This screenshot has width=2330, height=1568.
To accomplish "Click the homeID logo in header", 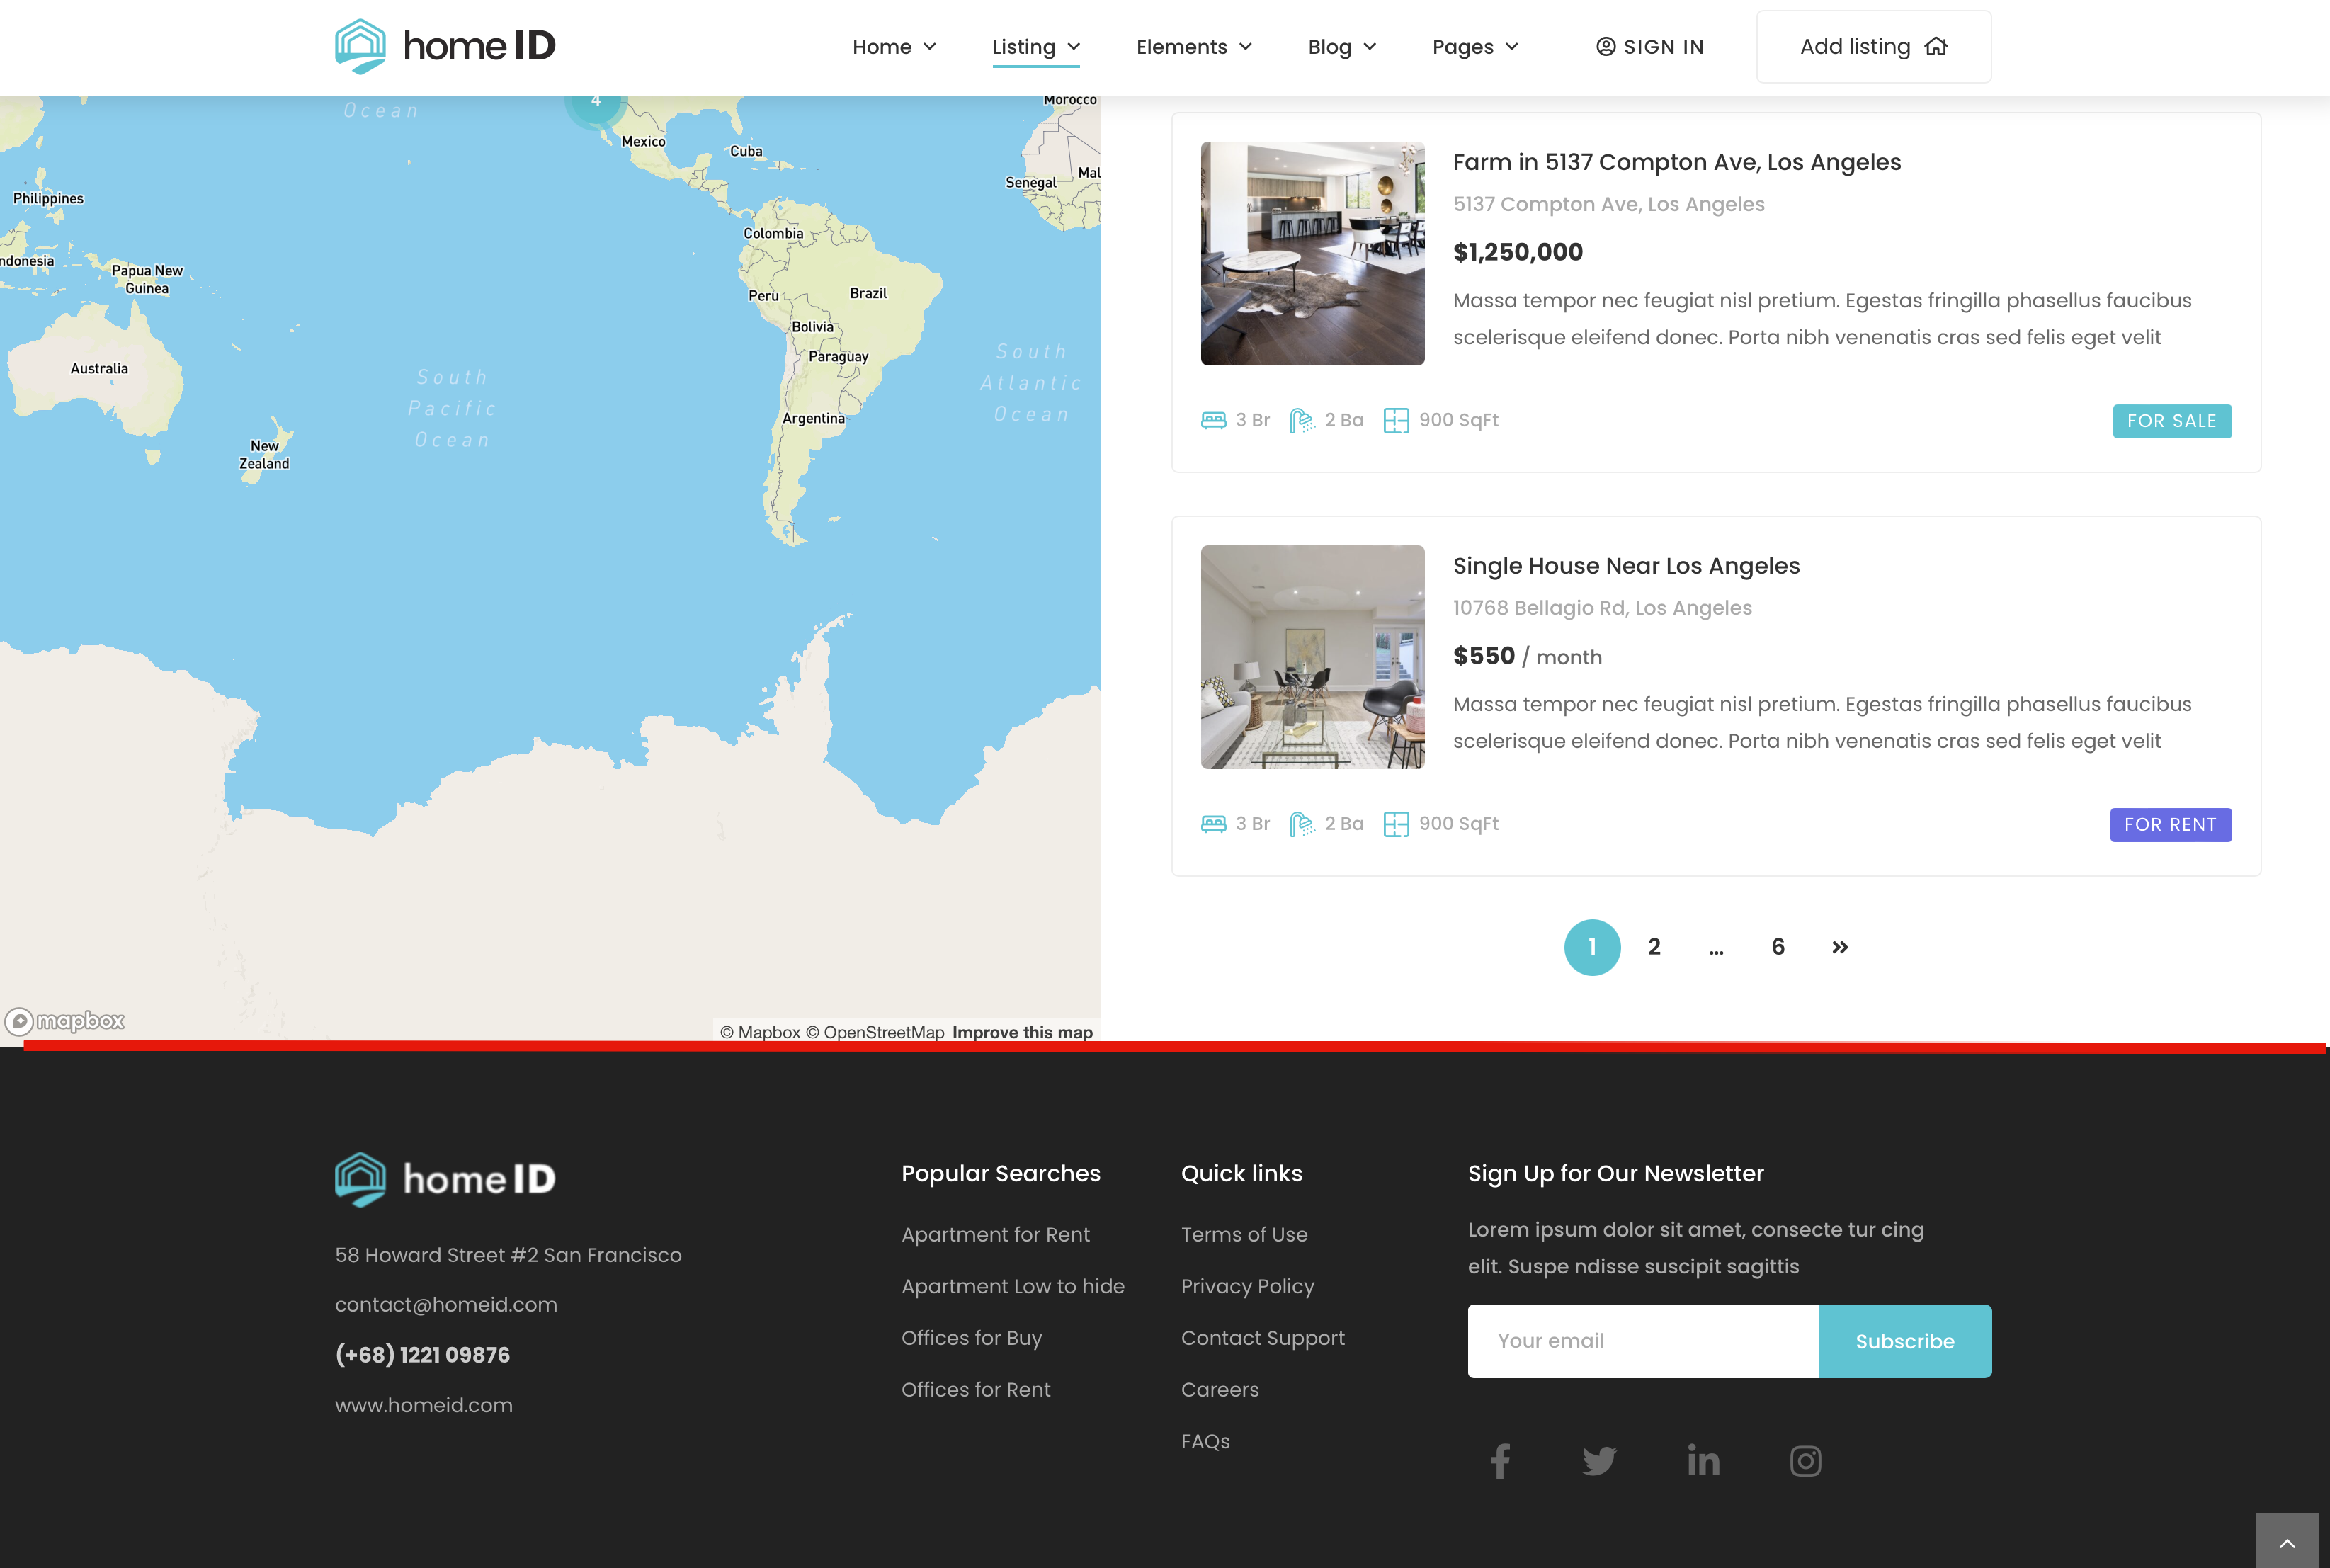I will 445,46.
